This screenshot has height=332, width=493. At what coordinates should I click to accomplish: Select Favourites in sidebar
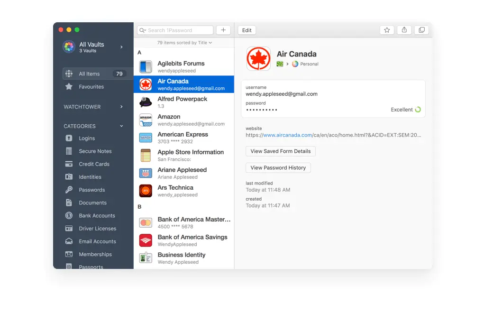tap(91, 86)
